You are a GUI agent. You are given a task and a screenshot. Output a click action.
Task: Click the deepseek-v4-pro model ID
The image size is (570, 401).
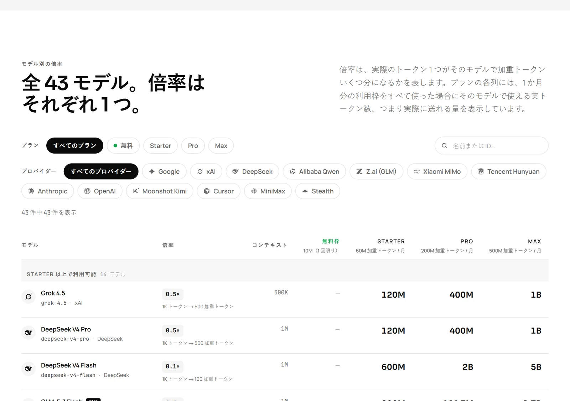pyautogui.click(x=65, y=339)
